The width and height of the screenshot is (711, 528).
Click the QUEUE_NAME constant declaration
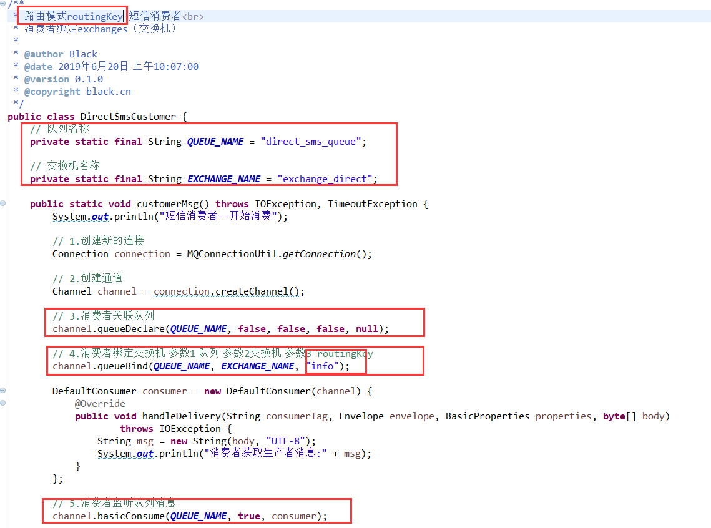[215, 141]
